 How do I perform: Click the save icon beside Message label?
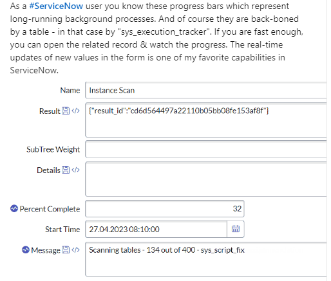[x=66, y=250]
